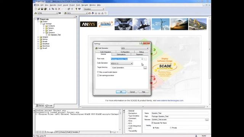This screenshot has height=137, width=244.
Task: Select the Declaration properties page
Action: (133, 113)
